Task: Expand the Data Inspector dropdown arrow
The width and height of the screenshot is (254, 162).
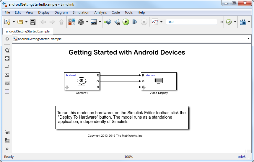Action: (x=161, y=22)
